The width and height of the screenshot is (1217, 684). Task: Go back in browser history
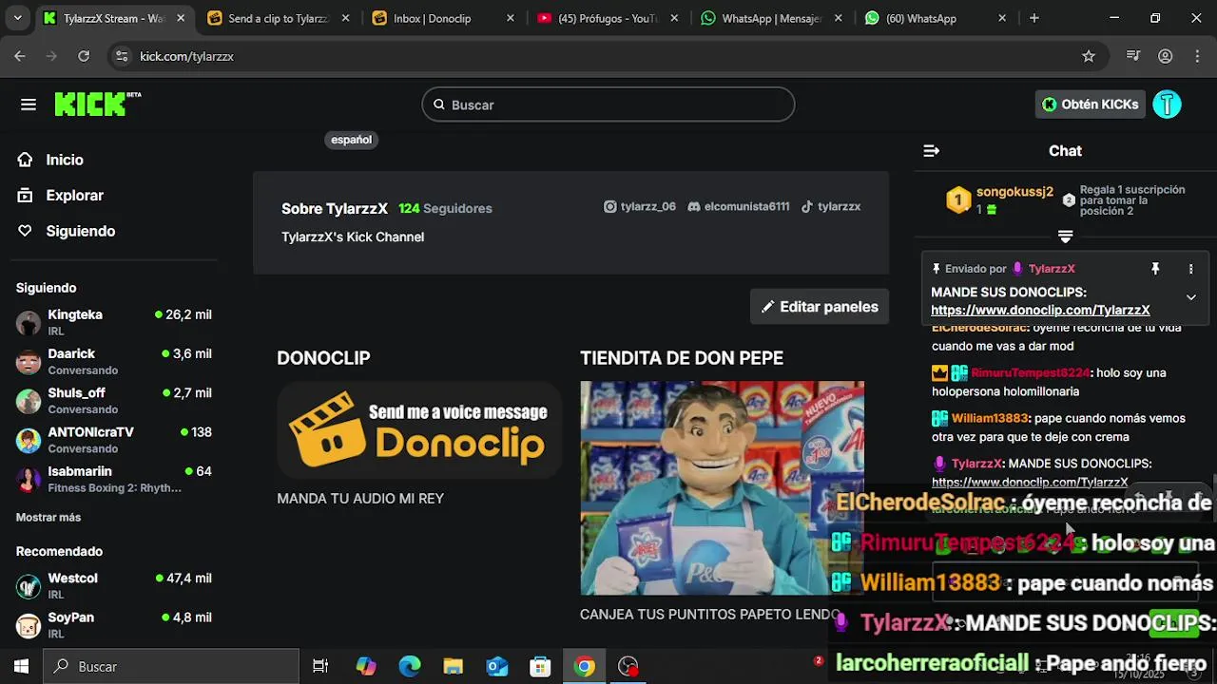coord(20,56)
